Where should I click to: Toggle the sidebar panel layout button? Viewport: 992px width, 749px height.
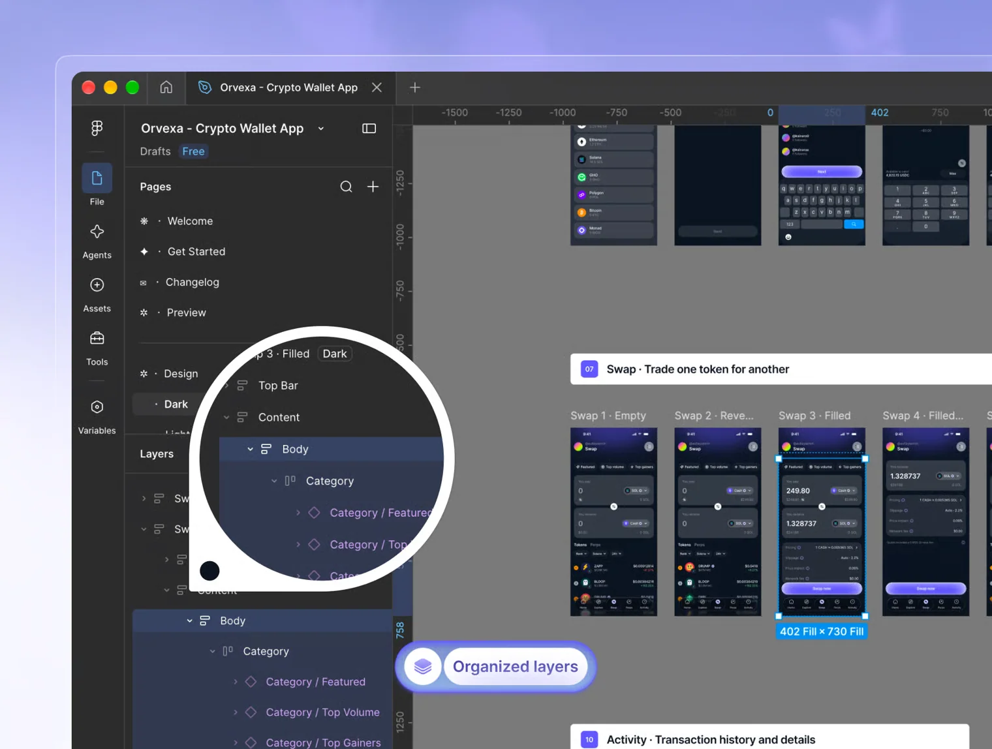(369, 129)
